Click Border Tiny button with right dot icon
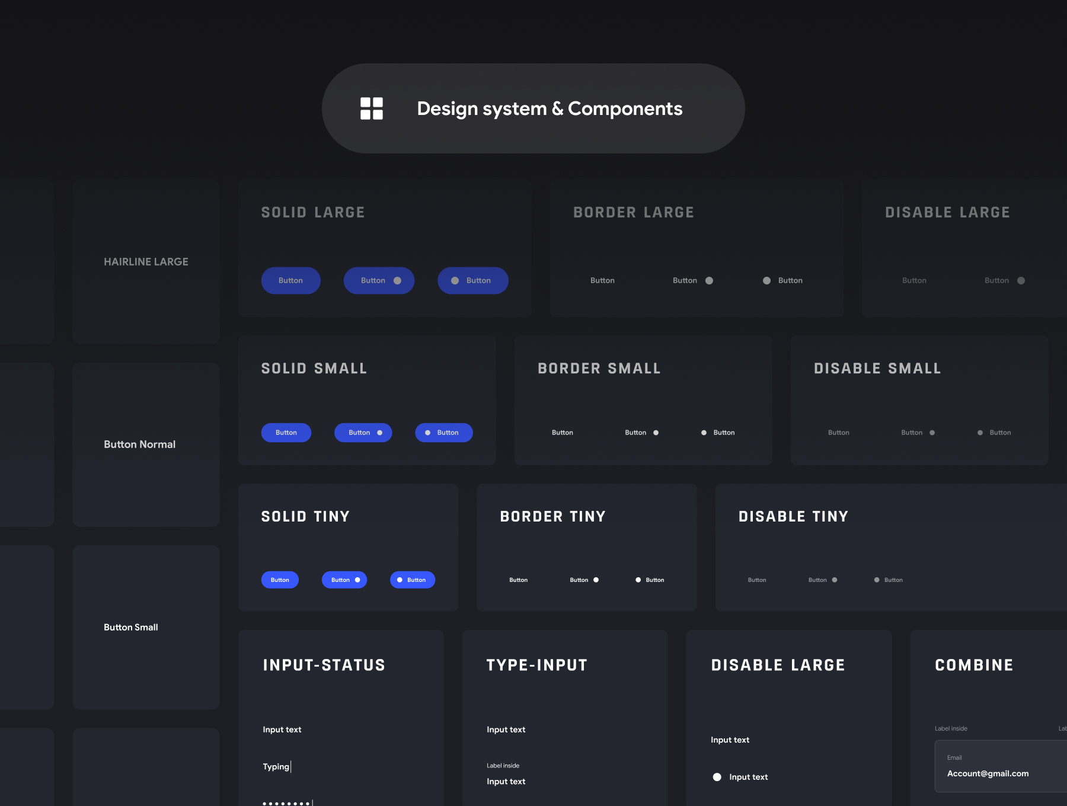Image resolution: width=1067 pixels, height=806 pixels. point(584,580)
